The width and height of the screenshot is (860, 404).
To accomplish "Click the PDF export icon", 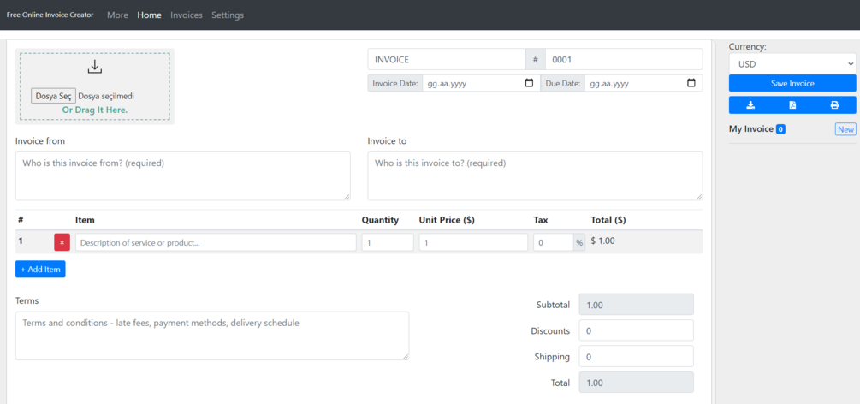I will coord(792,105).
